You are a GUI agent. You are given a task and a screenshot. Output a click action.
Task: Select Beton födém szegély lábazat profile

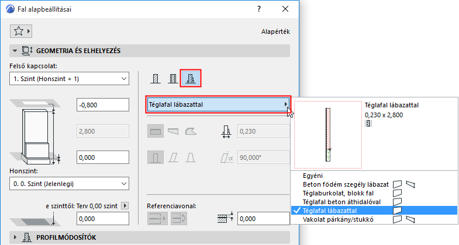[345, 184]
